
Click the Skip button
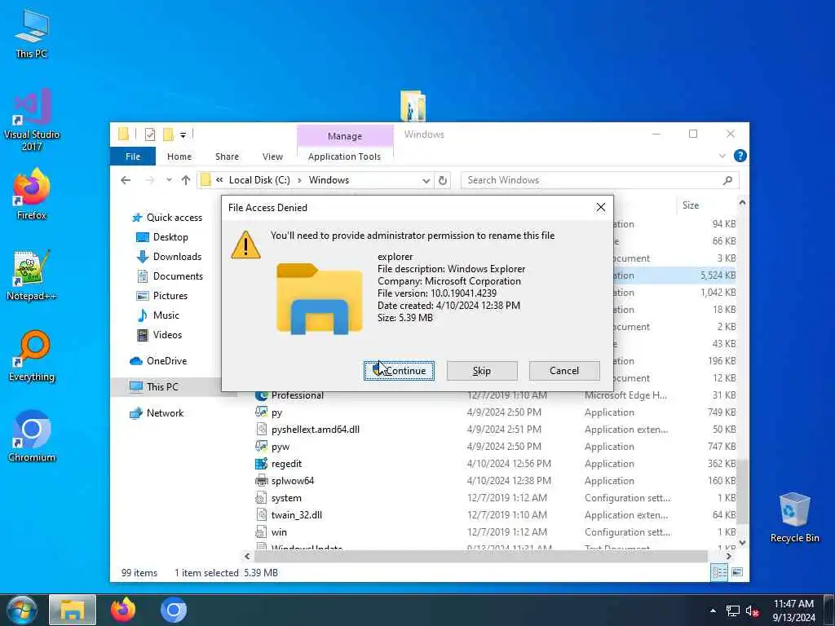point(481,371)
